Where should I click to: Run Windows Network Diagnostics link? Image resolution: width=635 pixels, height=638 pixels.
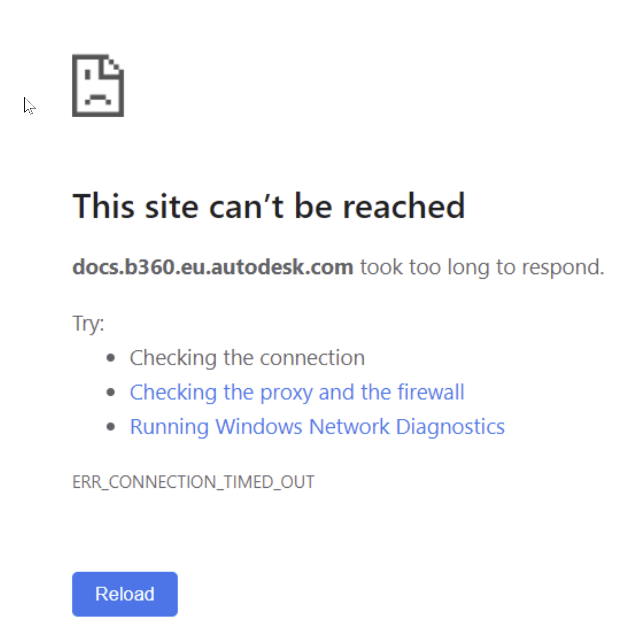(317, 426)
